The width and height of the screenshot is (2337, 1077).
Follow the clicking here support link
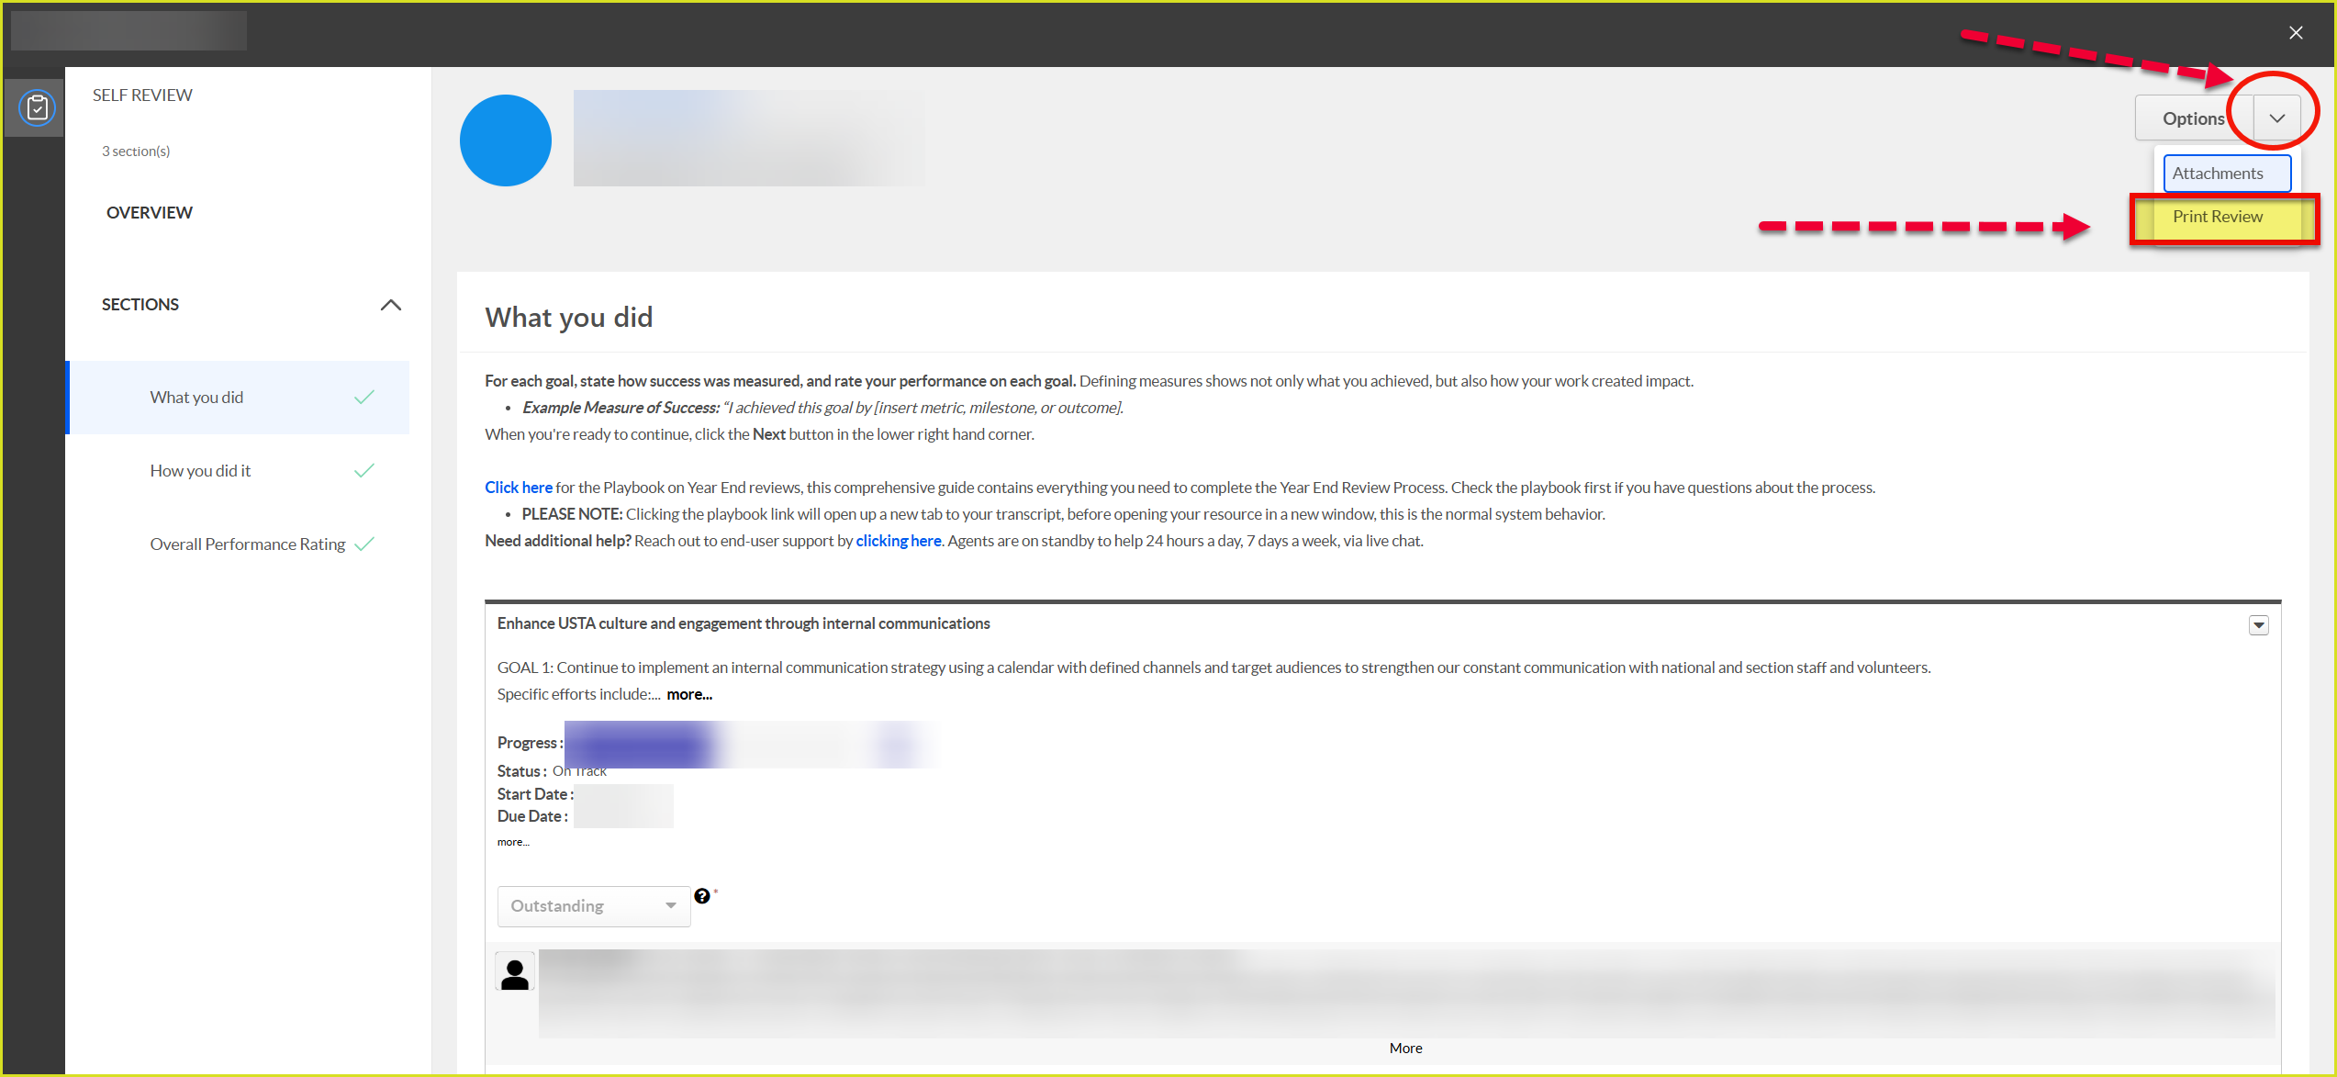pyautogui.click(x=898, y=541)
